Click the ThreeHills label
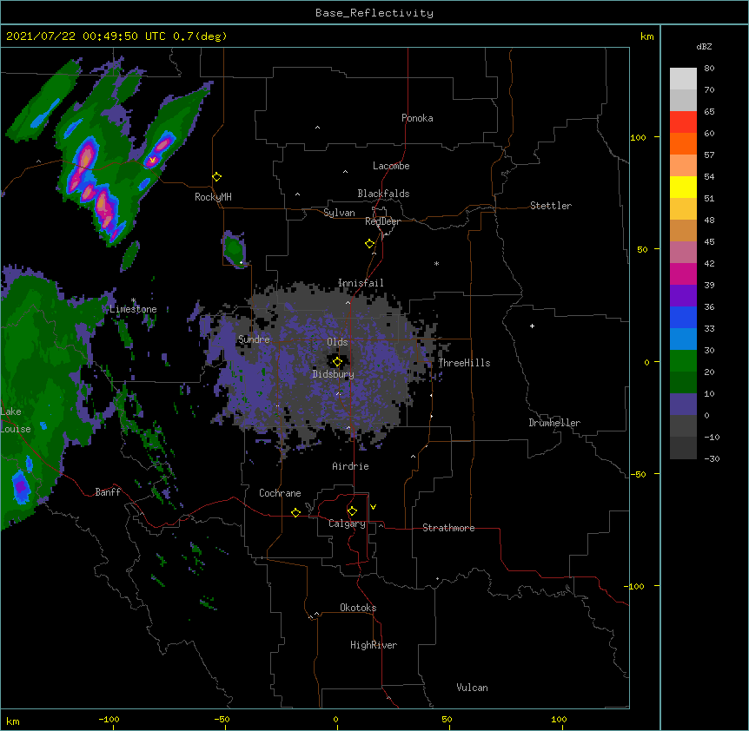Screen dimensions: 749x731 pyautogui.click(x=464, y=363)
